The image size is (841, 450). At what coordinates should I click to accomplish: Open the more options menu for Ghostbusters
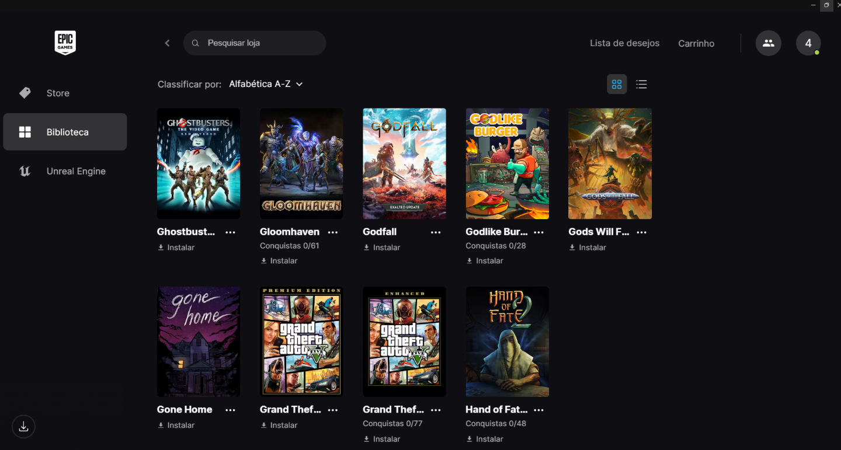[231, 232]
